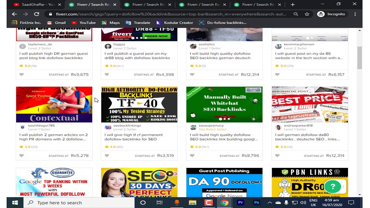Favorite the toptenseo_de gig with the heart
Image resolution: width=370 pixels, height=208 pixels.
click(x=22, y=75)
